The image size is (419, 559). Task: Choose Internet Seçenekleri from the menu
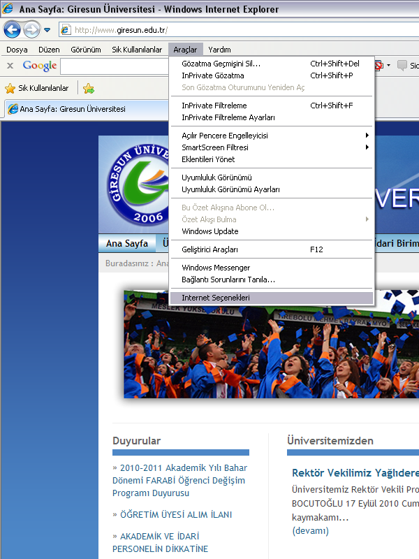216,298
